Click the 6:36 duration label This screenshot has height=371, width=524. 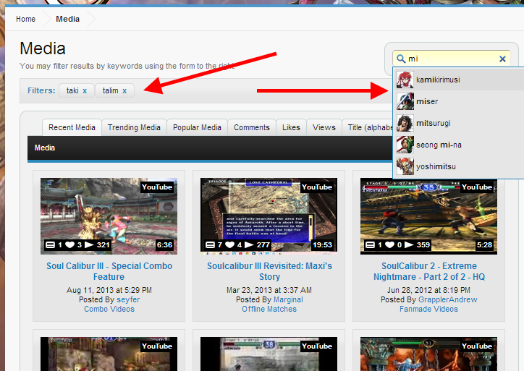point(164,244)
